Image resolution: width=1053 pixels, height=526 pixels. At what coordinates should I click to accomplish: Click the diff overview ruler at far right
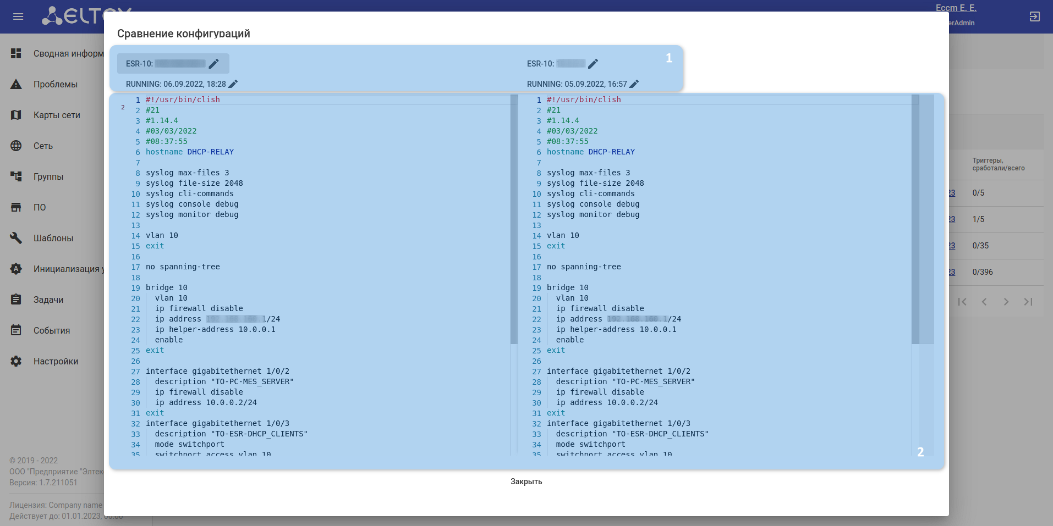click(927, 275)
